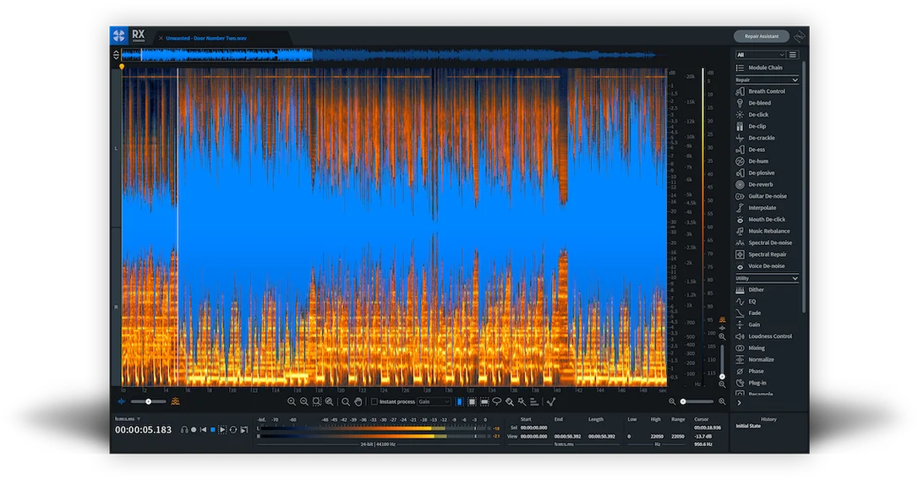This screenshot has width=918, height=480.
Task: Click the zoom to selection icon
Action: coord(317,401)
